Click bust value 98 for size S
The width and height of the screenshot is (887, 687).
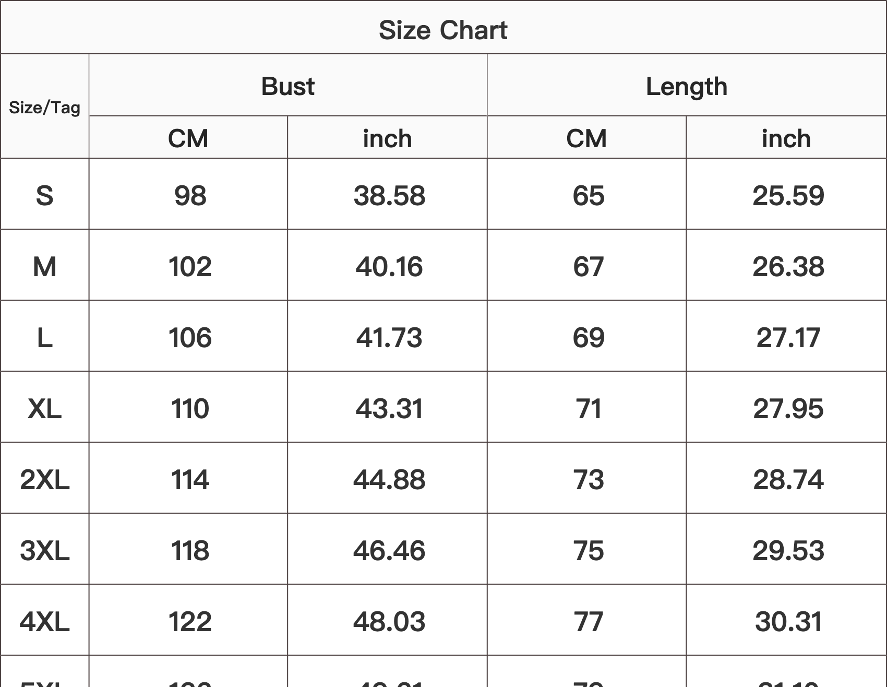pyautogui.click(x=190, y=195)
